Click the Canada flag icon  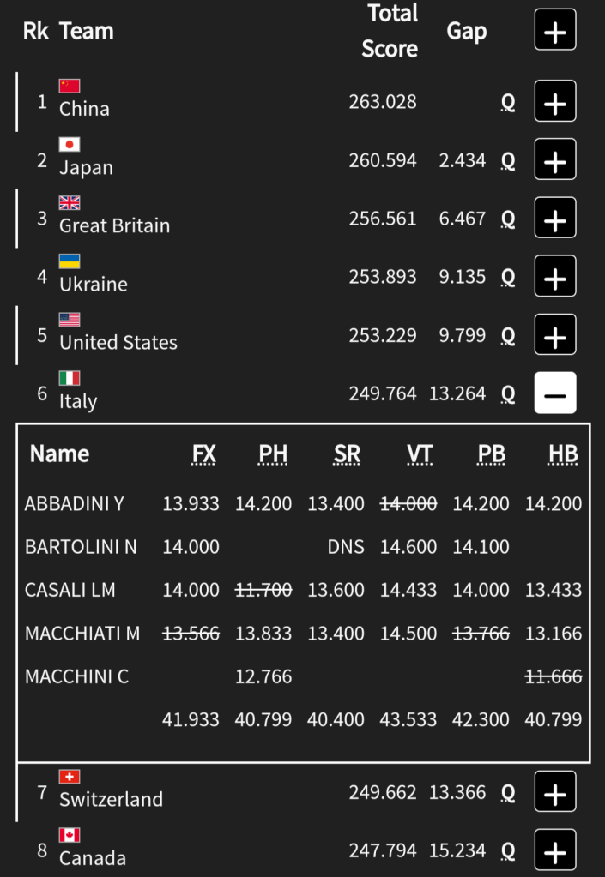(x=70, y=835)
